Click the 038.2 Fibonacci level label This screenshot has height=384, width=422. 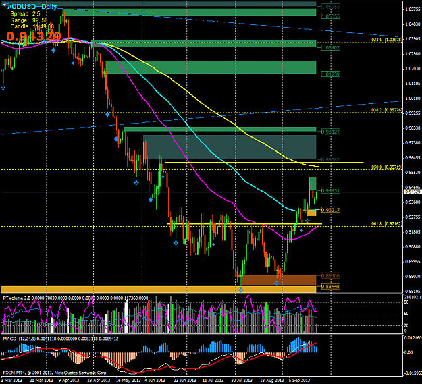(x=387, y=110)
